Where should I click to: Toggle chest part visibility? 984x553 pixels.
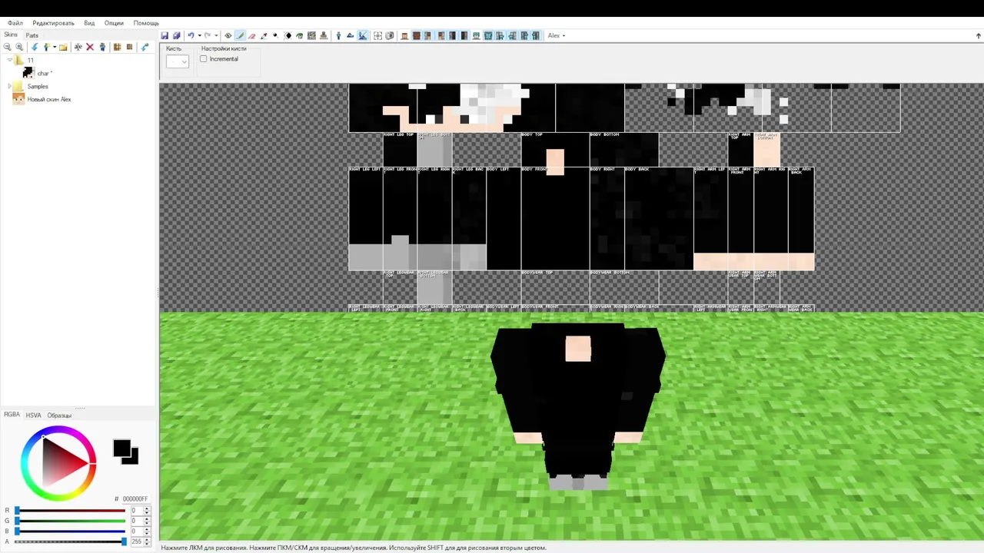(416, 35)
